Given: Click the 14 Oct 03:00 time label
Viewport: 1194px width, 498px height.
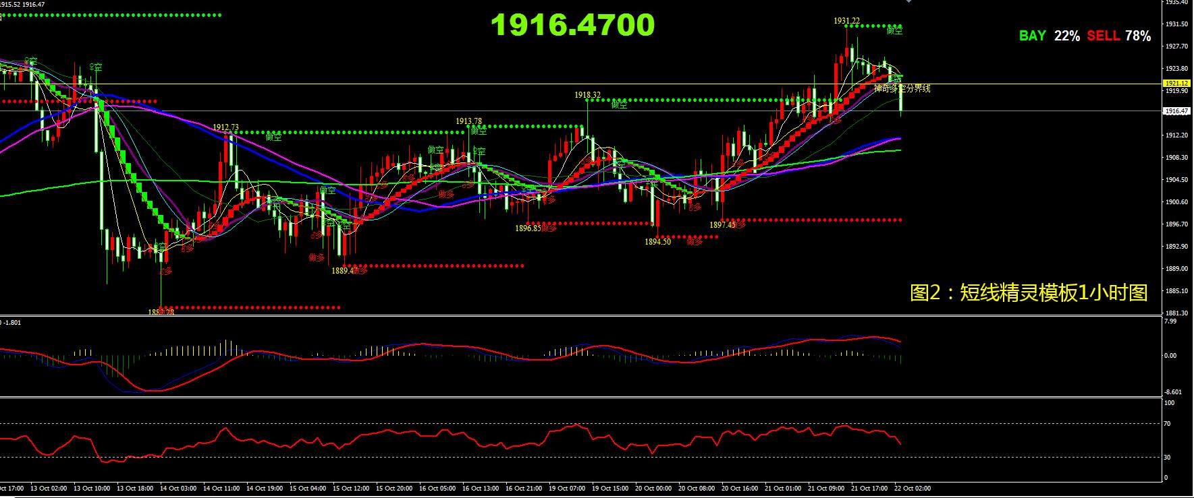Looking at the screenshot, I should [x=178, y=489].
